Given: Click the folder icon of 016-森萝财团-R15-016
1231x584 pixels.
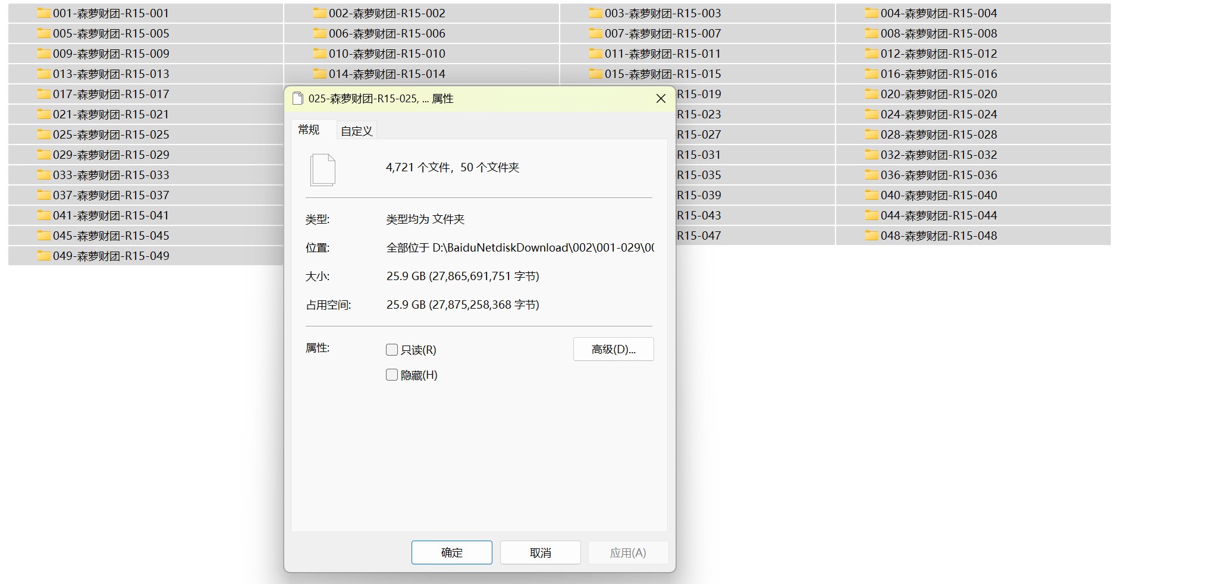Looking at the screenshot, I should 871,74.
